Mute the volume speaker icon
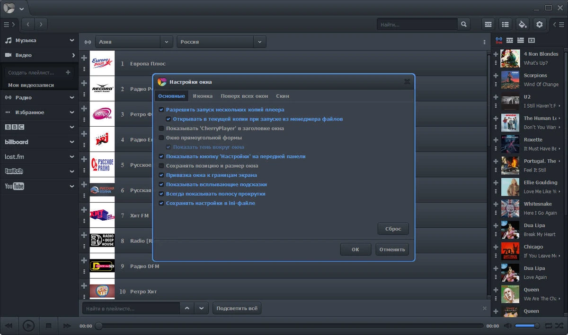The image size is (568, 335). [x=507, y=326]
